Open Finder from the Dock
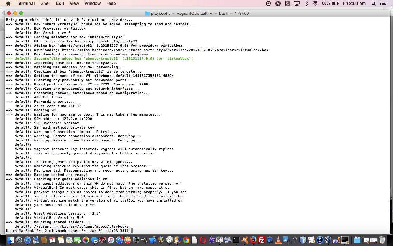The width and height of the screenshot is (393, 246). (10, 240)
